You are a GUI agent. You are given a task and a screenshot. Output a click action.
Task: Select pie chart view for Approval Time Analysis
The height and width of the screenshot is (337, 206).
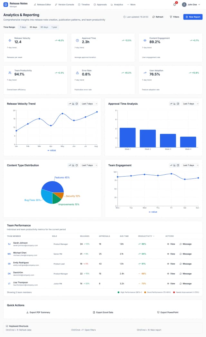pyautogui.click(x=178, y=104)
